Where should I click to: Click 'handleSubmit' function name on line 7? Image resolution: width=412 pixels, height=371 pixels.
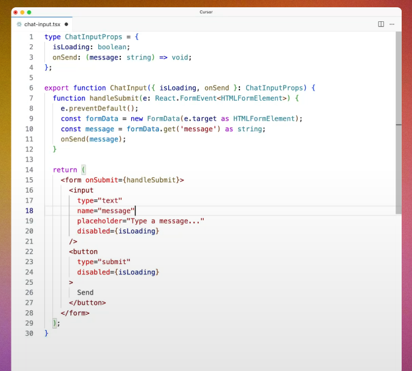114,98
